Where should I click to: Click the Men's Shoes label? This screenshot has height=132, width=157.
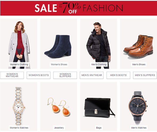139,64
